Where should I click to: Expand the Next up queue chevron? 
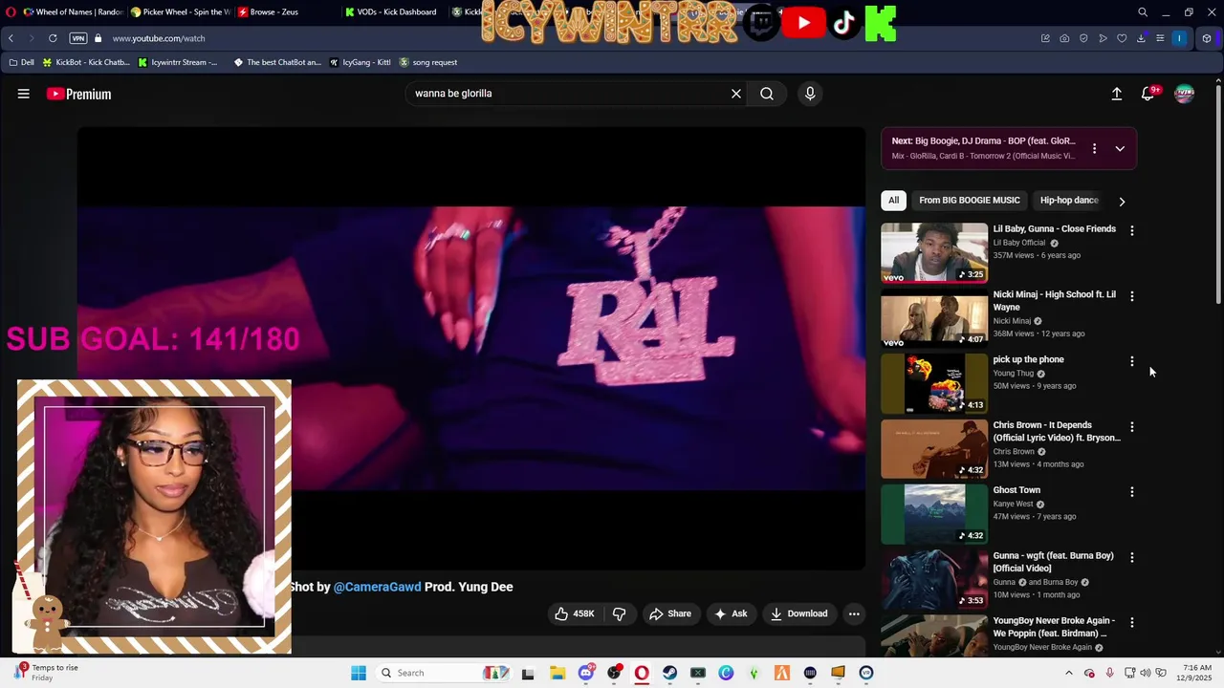pyautogui.click(x=1120, y=149)
